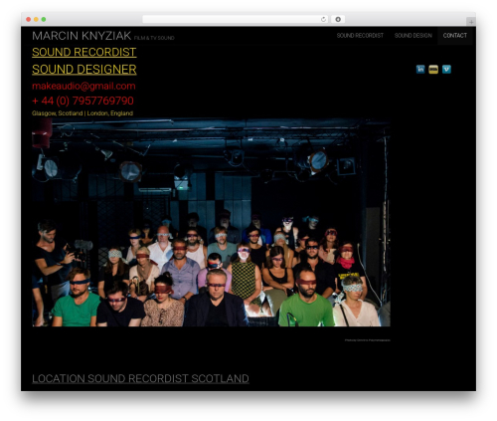Viewport: 497px width, 421px height.
Task: Click the browser reload icon
Action: pyautogui.click(x=323, y=19)
